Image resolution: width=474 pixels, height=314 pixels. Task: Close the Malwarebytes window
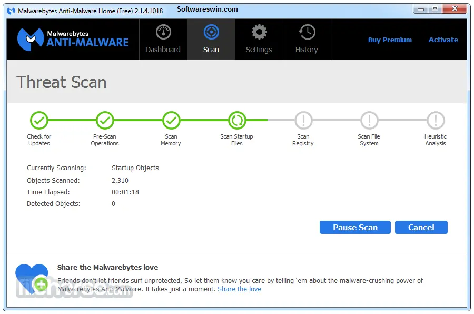coord(455,9)
